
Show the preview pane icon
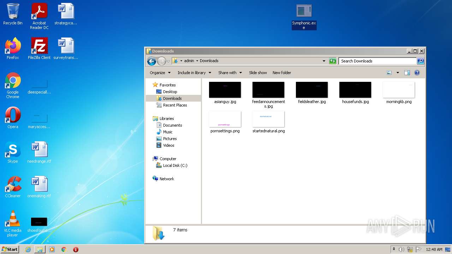pyautogui.click(x=407, y=73)
